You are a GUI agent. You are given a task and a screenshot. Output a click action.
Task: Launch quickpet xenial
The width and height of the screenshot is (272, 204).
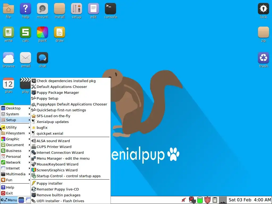71,133
